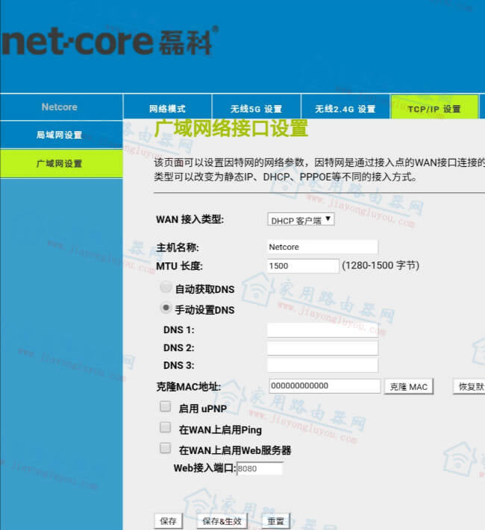Click the 广域网络接口设置 page heading
485x530 pixels.
pos(231,128)
